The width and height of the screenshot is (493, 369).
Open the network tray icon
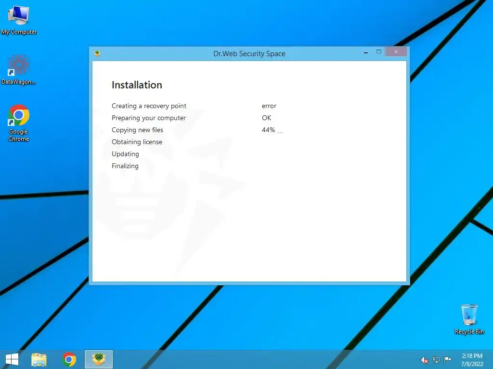[436, 360]
